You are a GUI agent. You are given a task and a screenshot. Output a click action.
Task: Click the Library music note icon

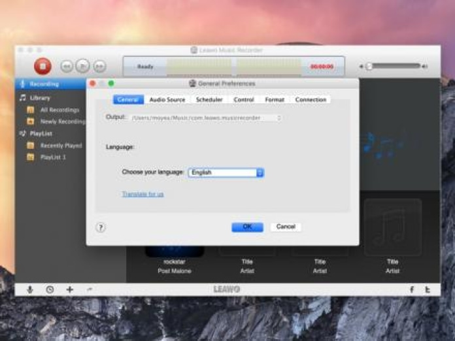click(x=22, y=98)
